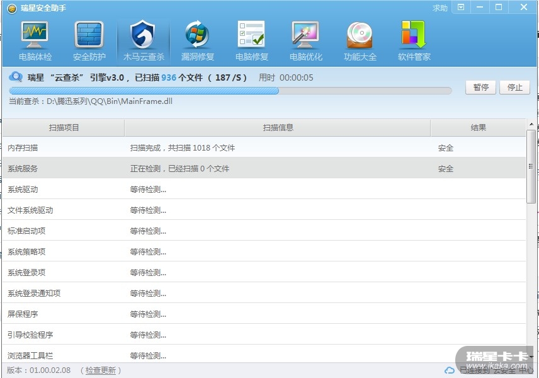The width and height of the screenshot is (539, 378).
Task: Click the scan magnifier icon beside 瑞星云查杀
Action: pos(16,77)
